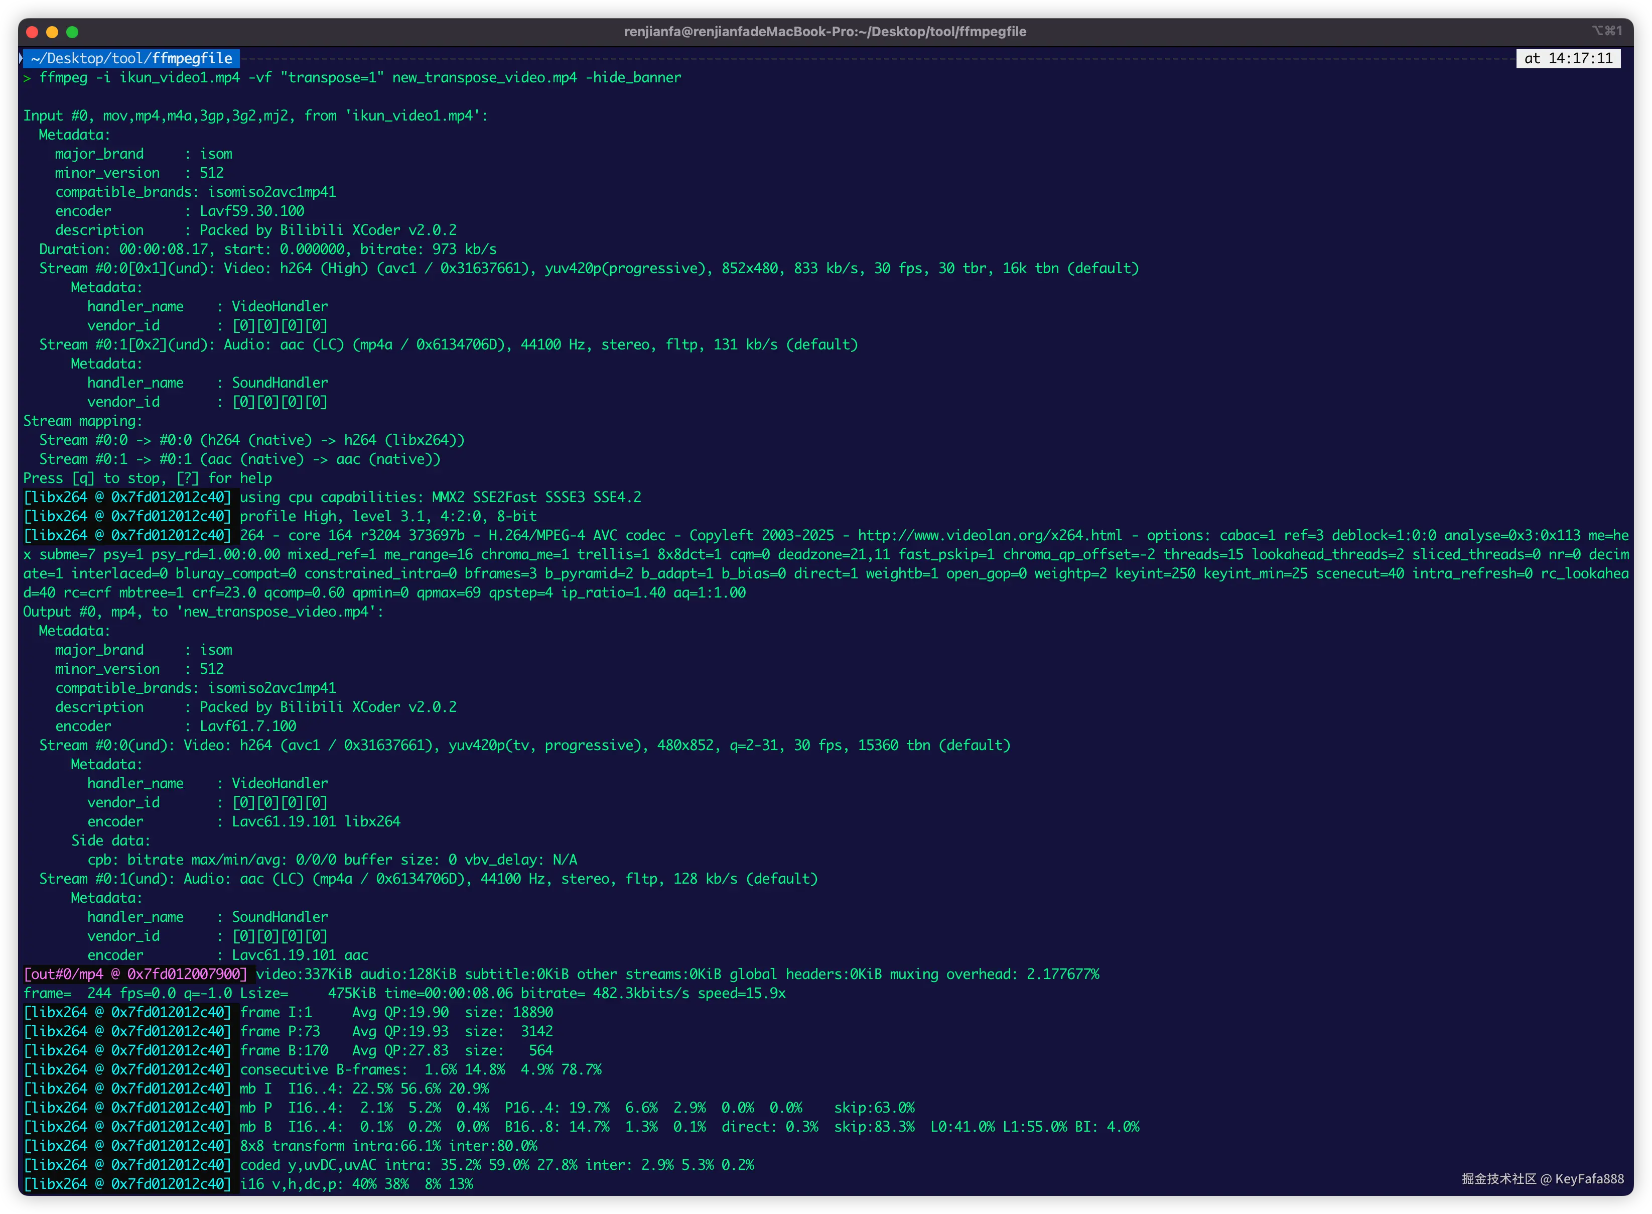Viewport: 1652px width, 1214px height.
Task: Click the 'at 14:17:11' timestamp badge
Action: [1568, 58]
